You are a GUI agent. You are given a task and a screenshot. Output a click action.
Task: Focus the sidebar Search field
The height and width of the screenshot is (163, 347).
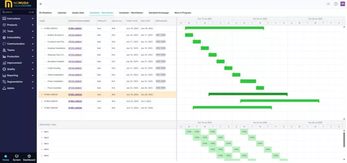coord(18,12)
